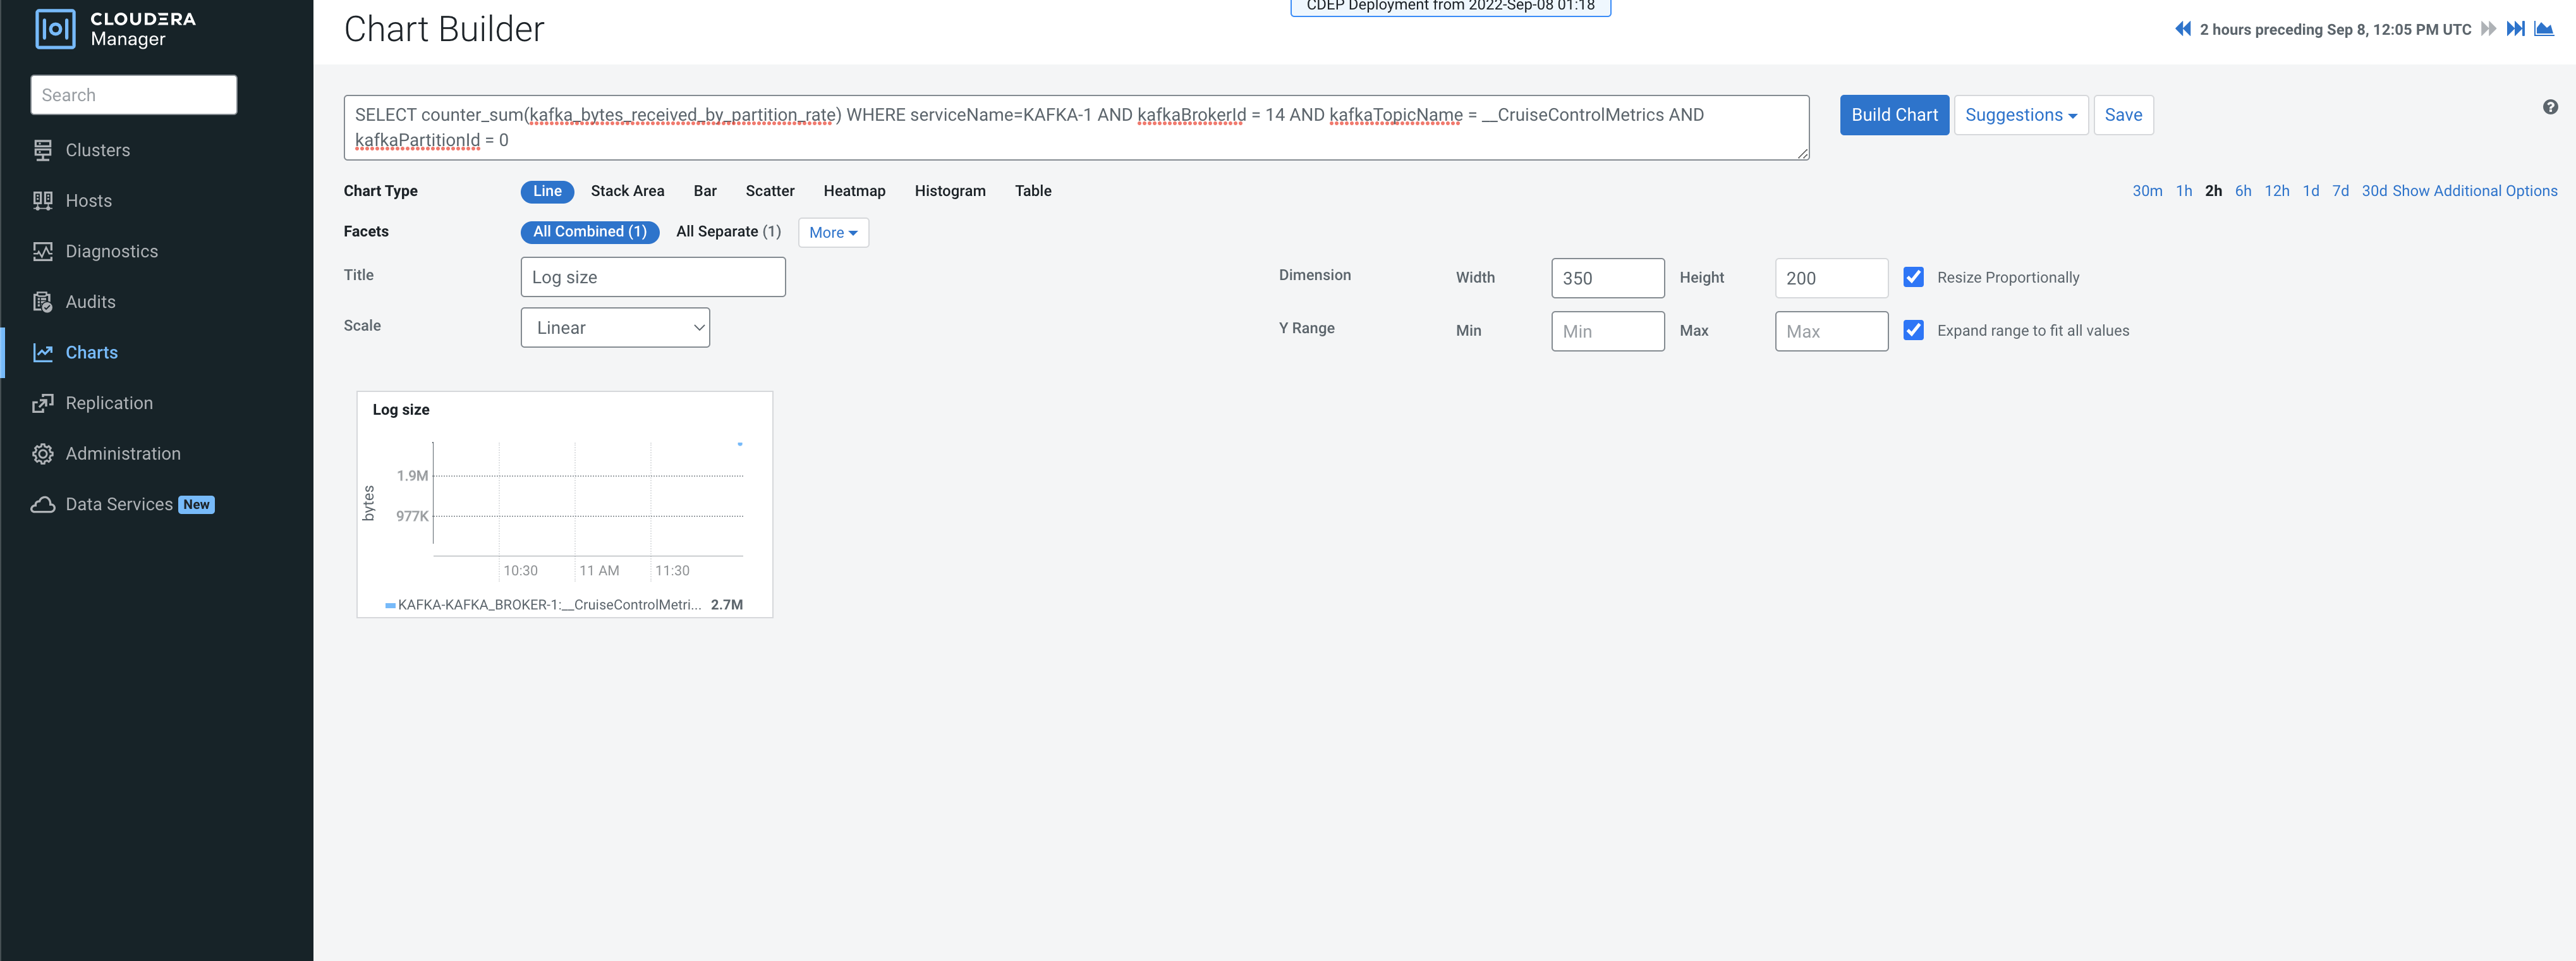The width and height of the screenshot is (2576, 961).
Task: Click the Cloudera Manager logo icon
Action: click(x=55, y=29)
